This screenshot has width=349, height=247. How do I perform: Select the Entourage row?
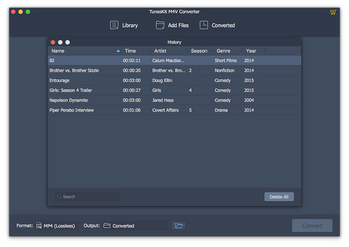[174, 81]
